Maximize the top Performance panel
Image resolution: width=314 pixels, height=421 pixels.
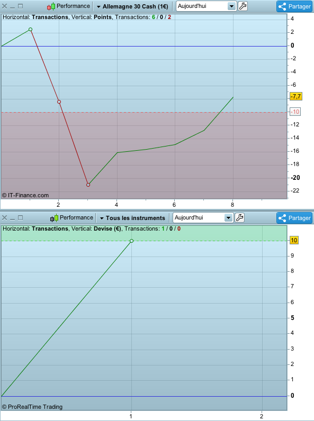(x=21, y=6)
